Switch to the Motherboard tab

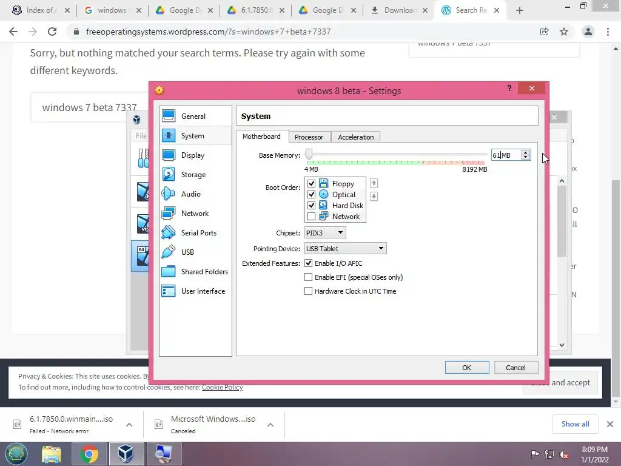261,137
